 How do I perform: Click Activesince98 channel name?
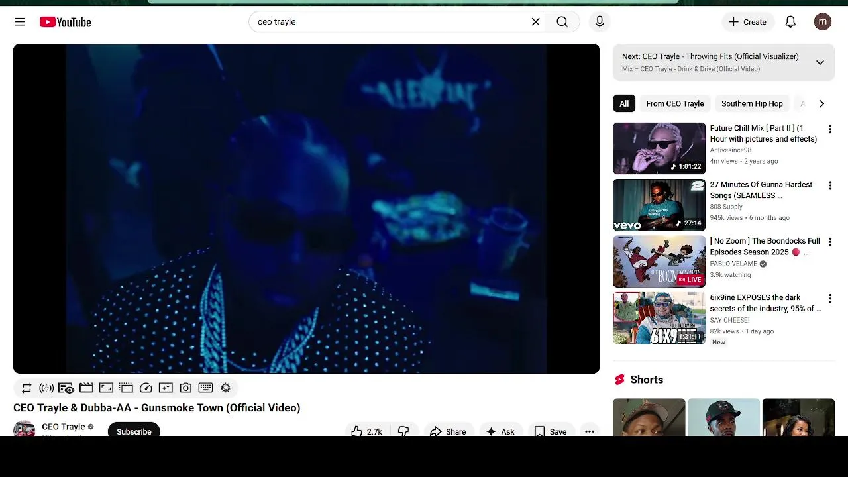tap(730, 150)
